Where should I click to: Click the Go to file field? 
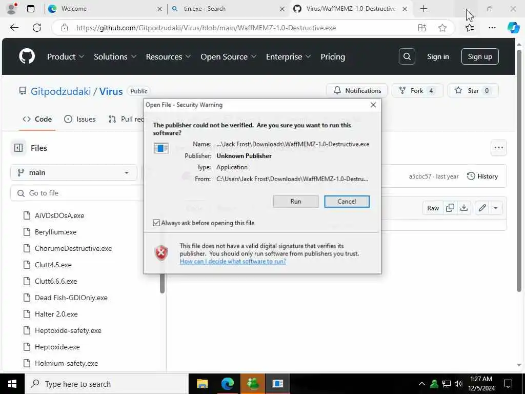point(78,193)
